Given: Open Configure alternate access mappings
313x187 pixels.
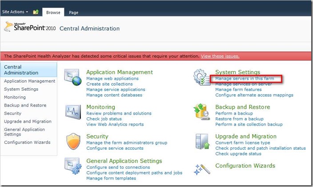Looking at the screenshot, I should pos(254,95).
